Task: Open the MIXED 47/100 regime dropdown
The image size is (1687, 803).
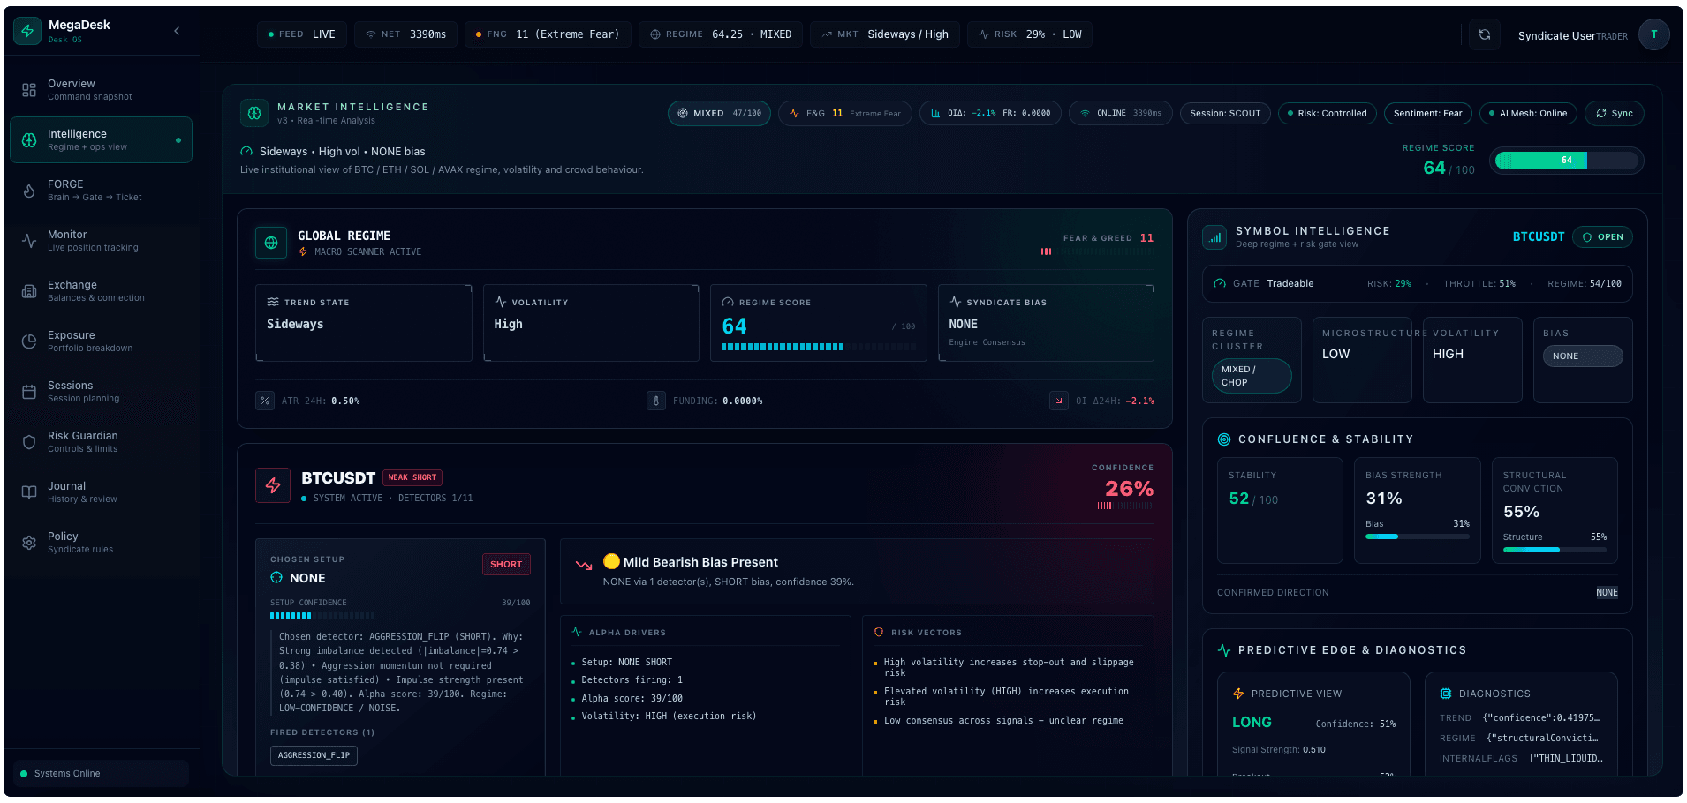Action: click(x=719, y=113)
